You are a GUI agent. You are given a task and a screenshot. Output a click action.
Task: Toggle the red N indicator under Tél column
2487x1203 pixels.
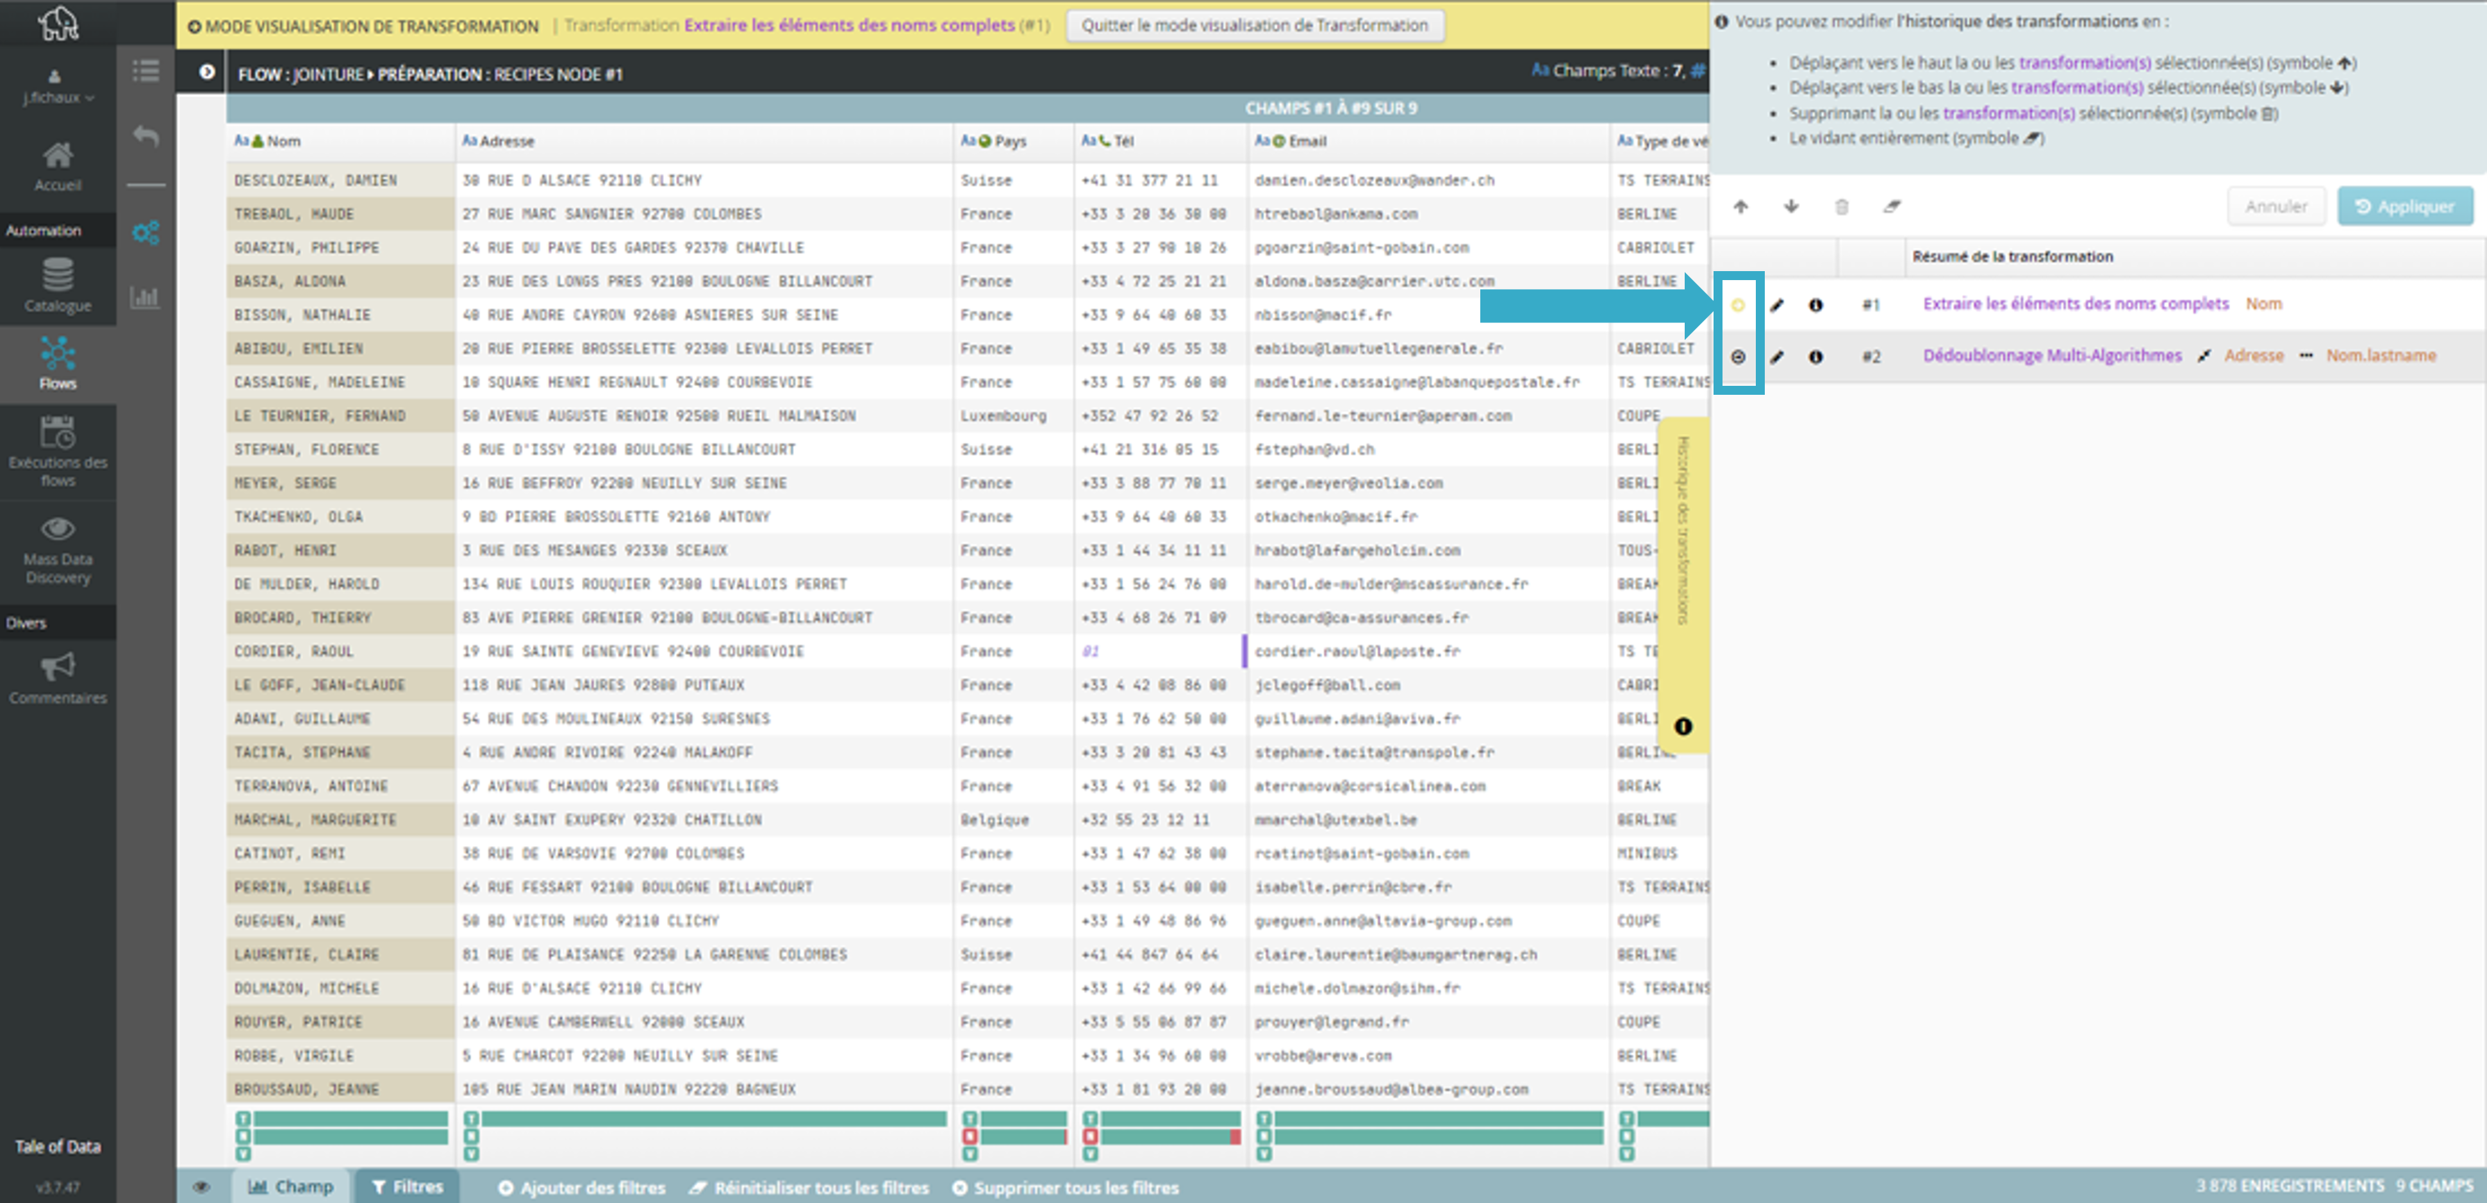pos(1090,1136)
